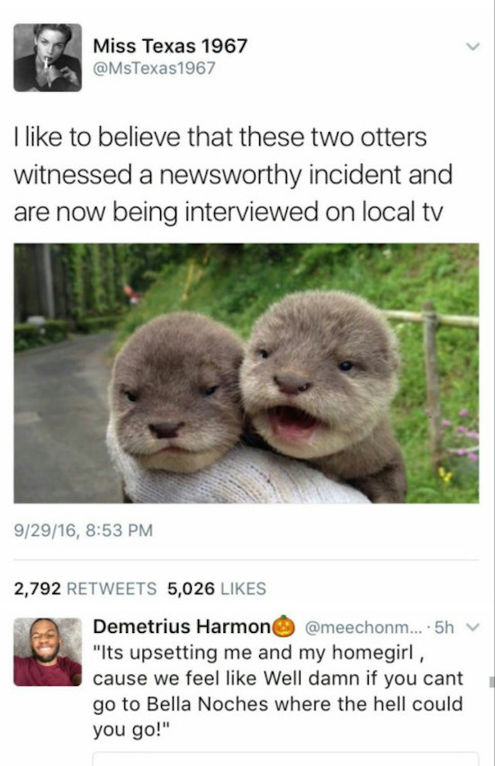
Task: Open the @MsTexas1967 handle link
Action: 154,68
